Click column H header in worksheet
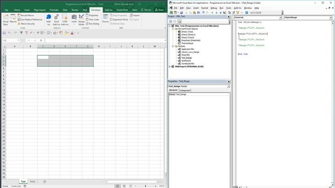Viewport: 335px width, 188px height. [x=99, y=46]
